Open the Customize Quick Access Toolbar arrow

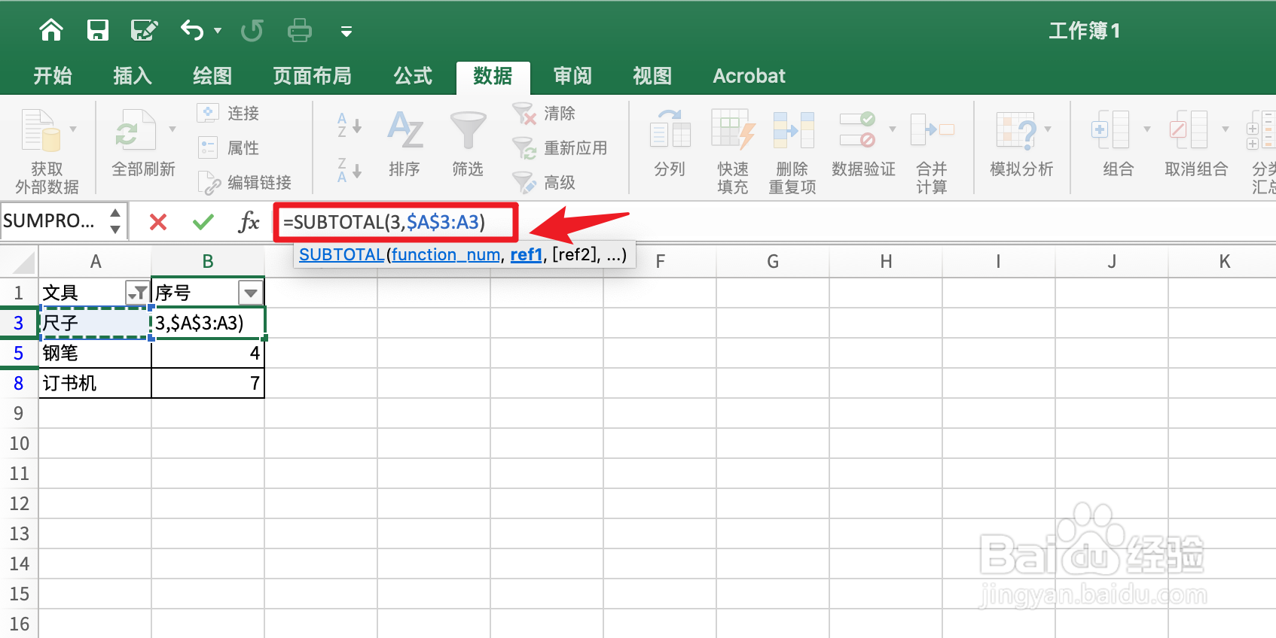[346, 32]
